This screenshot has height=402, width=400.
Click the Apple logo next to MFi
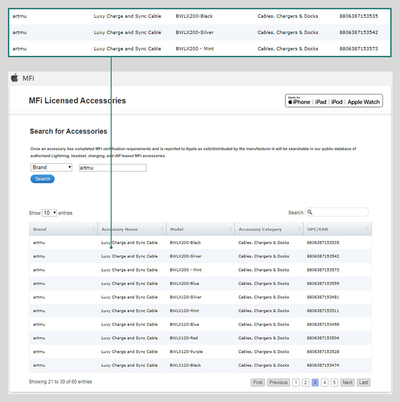tap(14, 78)
